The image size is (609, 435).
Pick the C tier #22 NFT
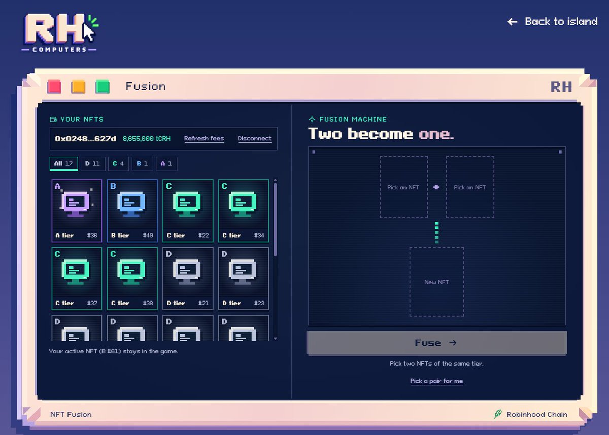tap(188, 211)
